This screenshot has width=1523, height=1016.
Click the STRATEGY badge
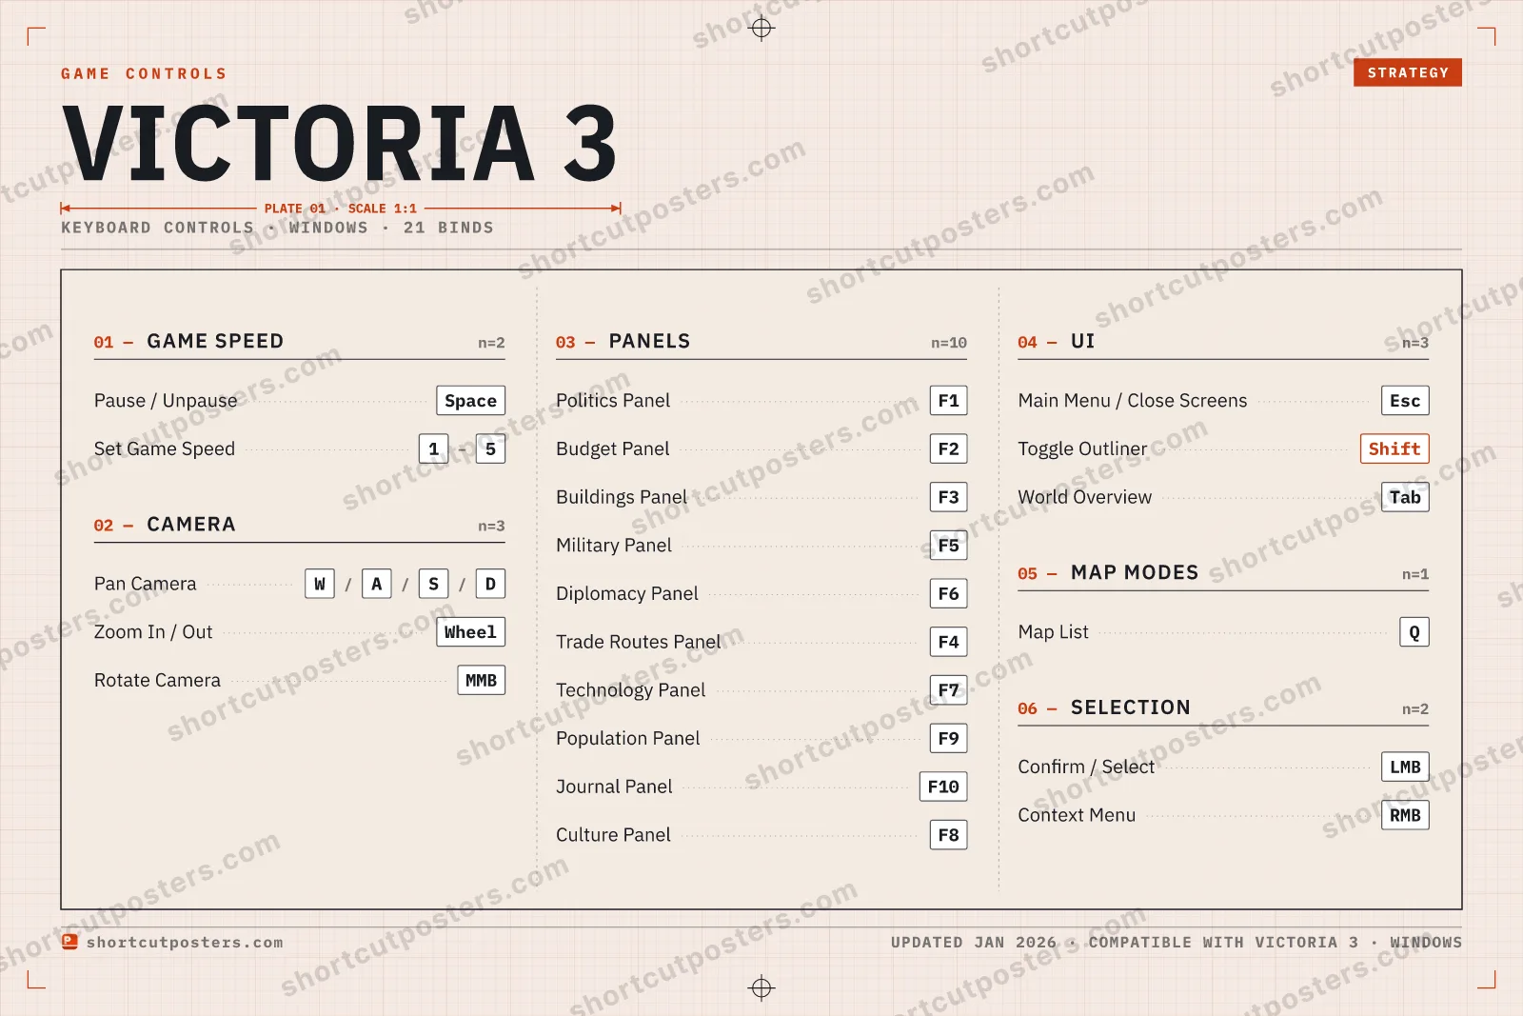click(1407, 72)
